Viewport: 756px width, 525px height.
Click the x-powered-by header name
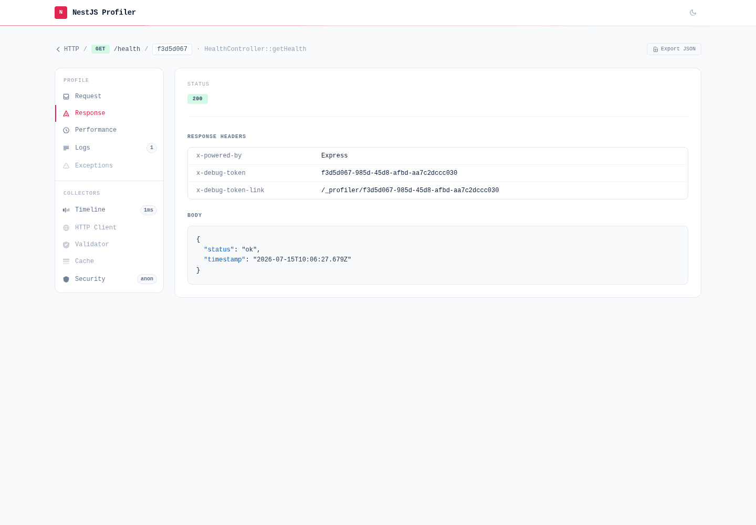pos(219,156)
